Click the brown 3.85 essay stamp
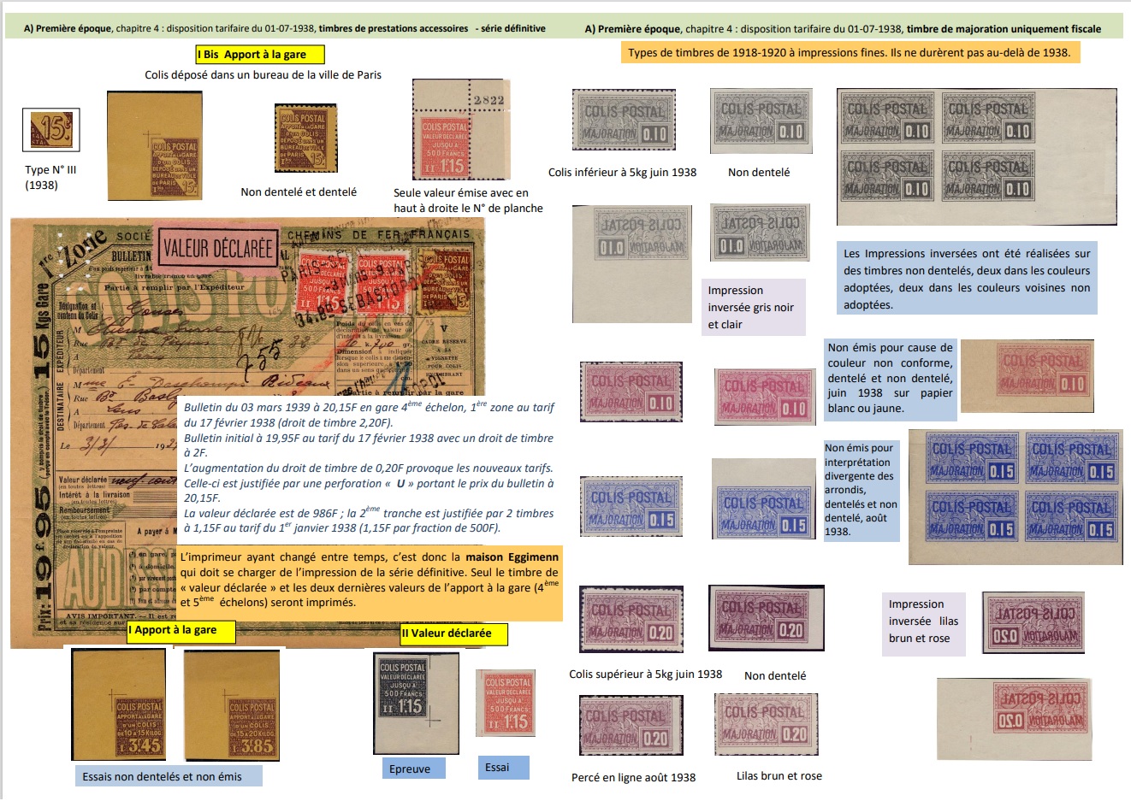This screenshot has width=1131, height=801. 231,704
